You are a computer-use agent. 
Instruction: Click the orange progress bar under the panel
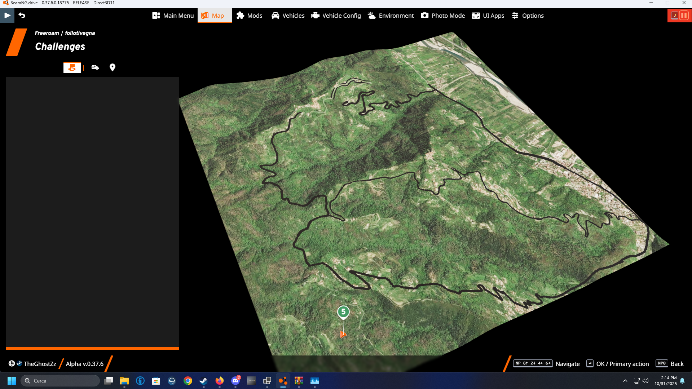[x=92, y=348]
